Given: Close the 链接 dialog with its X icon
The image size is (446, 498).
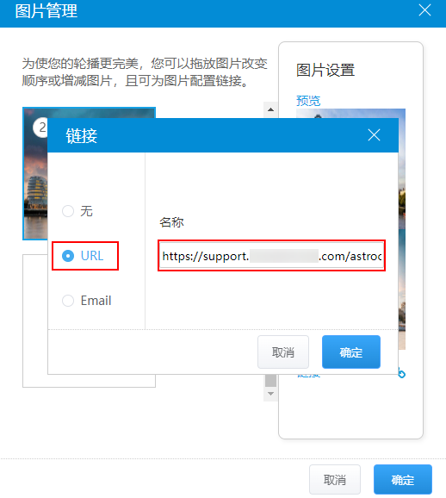Looking at the screenshot, I should pos(374,135).
